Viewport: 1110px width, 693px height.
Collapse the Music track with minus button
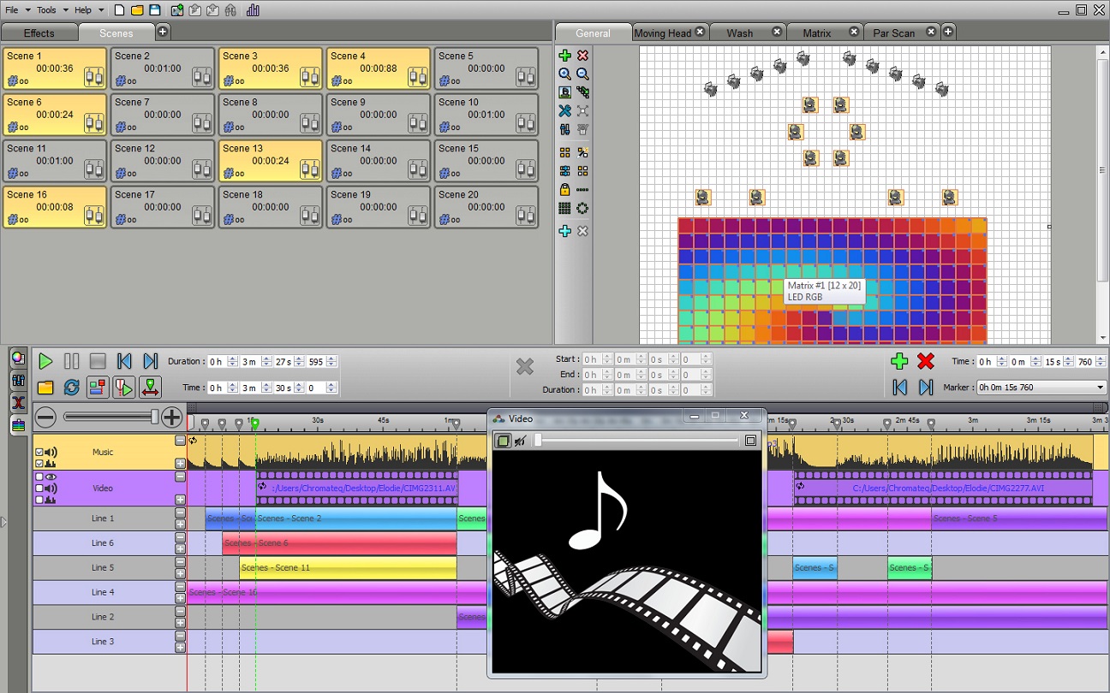[x=180, y=441]
